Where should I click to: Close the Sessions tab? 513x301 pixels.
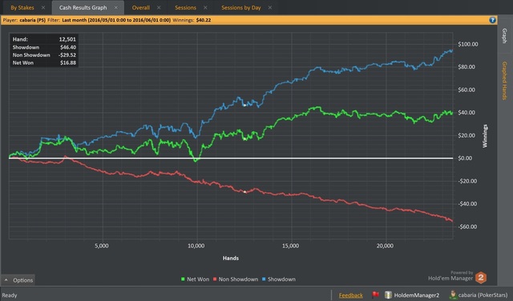(205, 7)
